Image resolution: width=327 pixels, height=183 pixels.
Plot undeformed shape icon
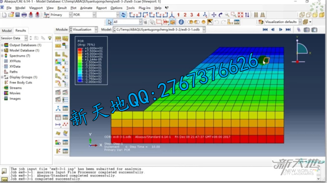pyautogui.click(x=58, y=54)
